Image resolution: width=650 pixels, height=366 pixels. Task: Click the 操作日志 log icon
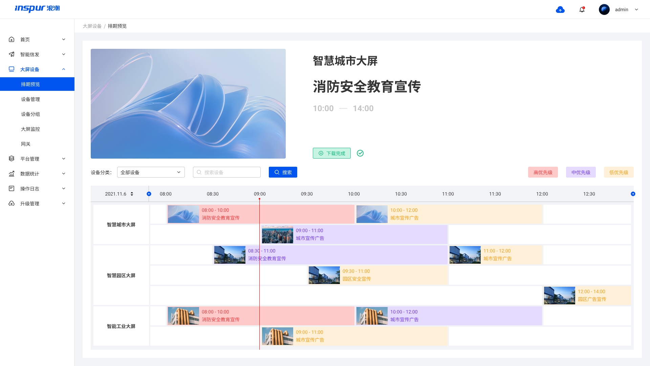[12, 188]
